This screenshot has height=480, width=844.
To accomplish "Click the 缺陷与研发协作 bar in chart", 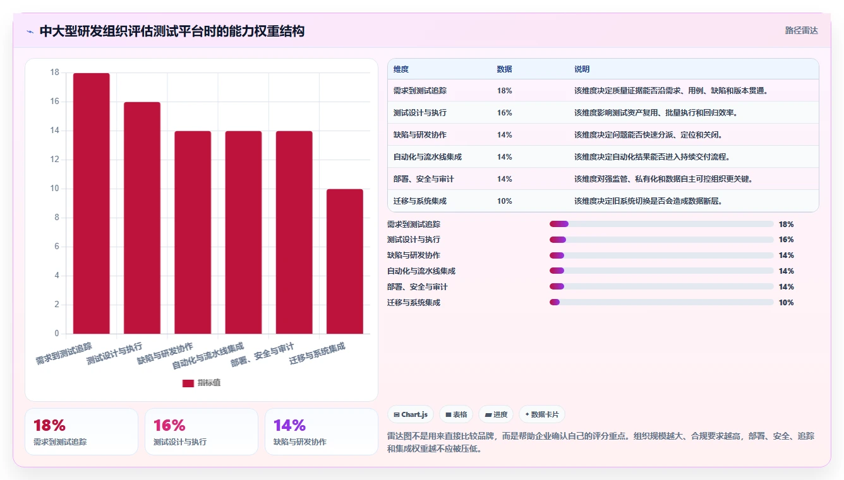I will tap(193, 232).
